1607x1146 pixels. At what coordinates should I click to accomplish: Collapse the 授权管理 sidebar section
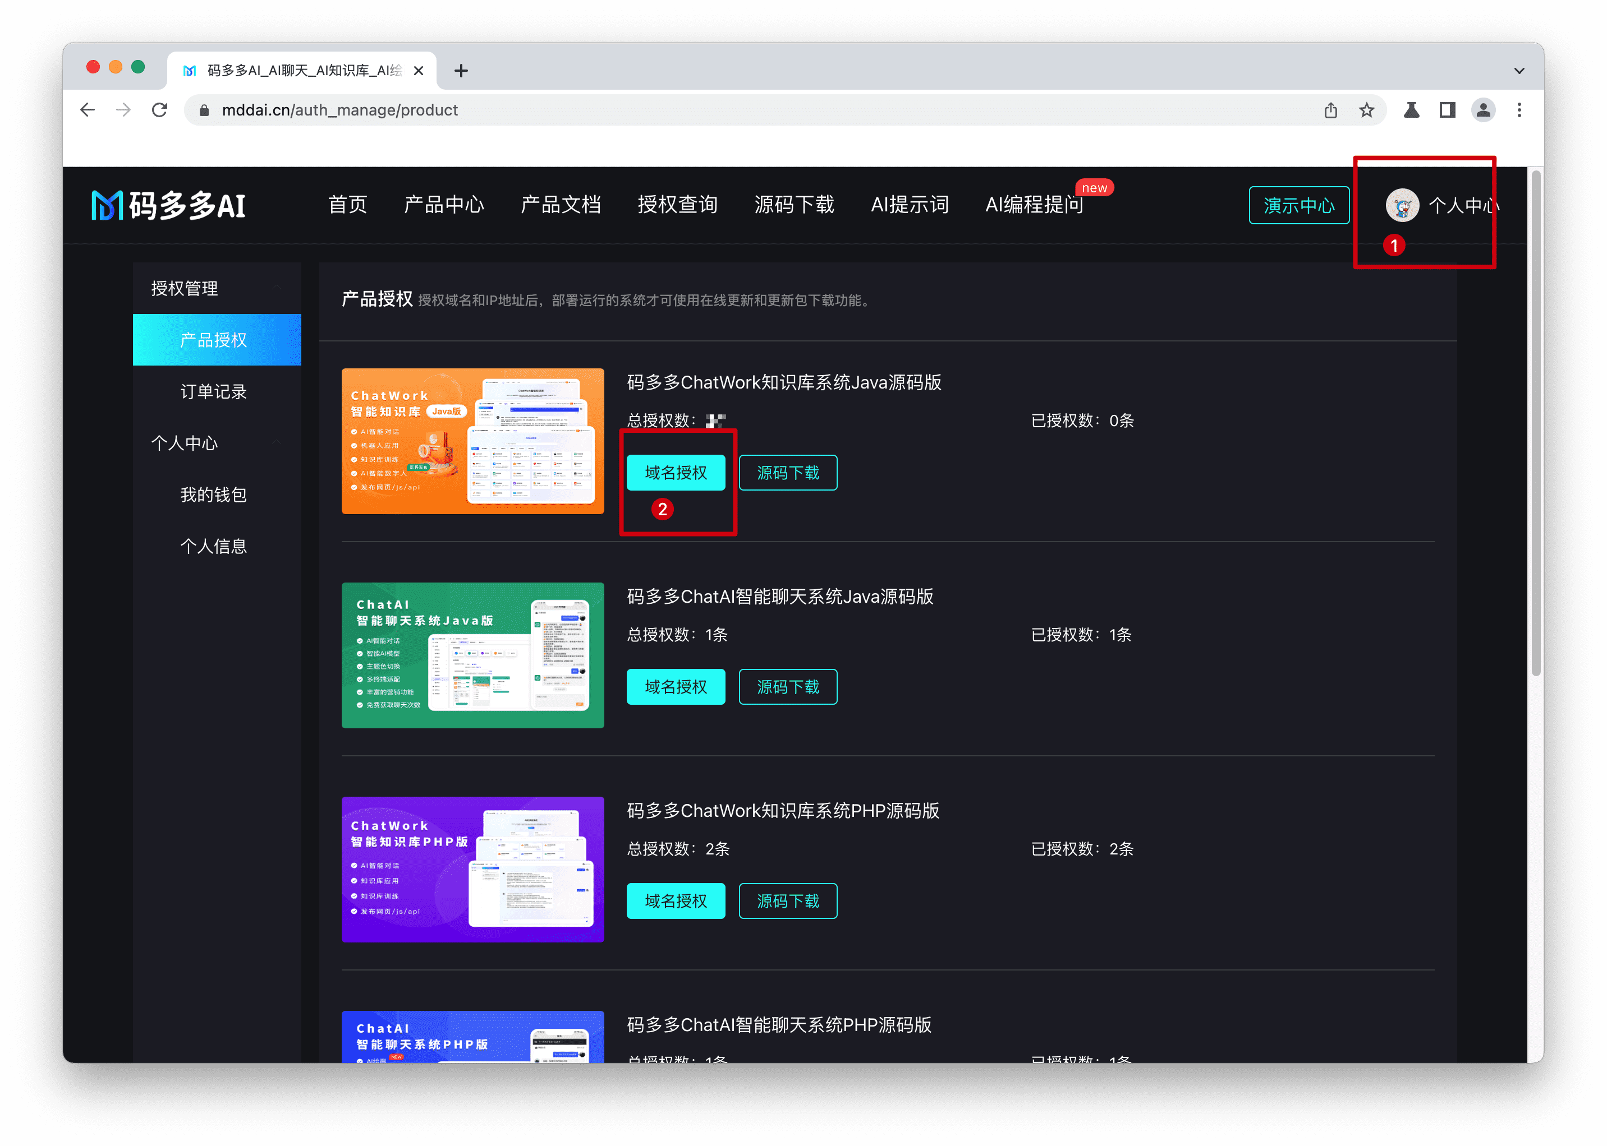coord(217,289)
